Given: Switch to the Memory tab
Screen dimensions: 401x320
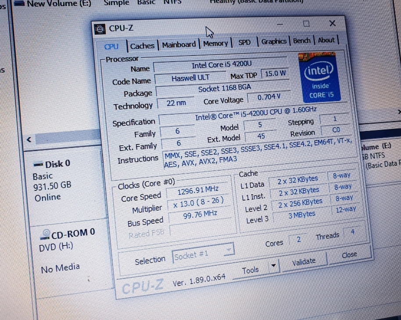Looking at the screenshot, I should point(215,43).
